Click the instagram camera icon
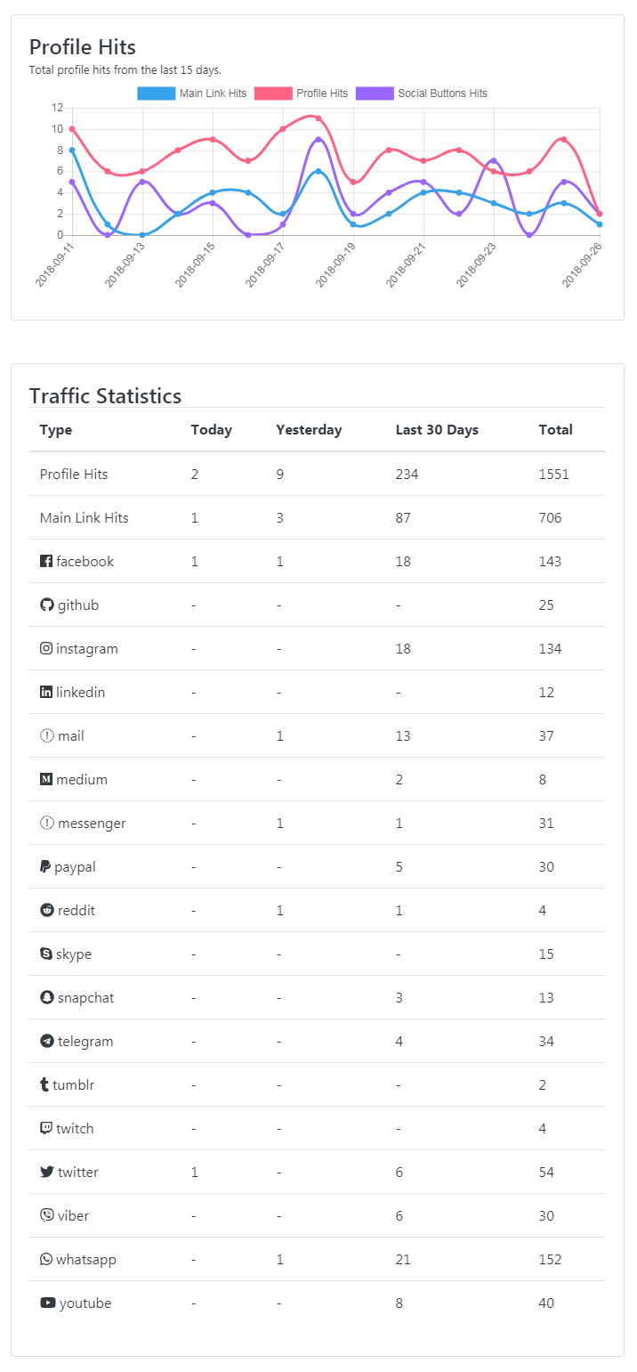 coord(45,648)
